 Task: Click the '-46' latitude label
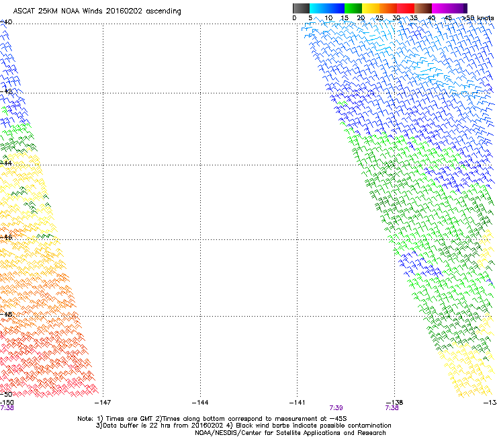tap(6, 237)
